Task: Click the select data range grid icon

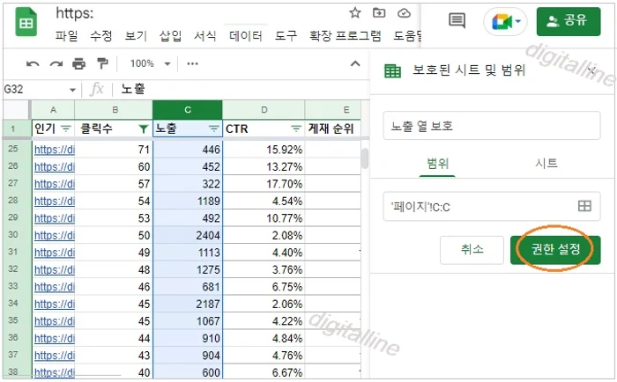Action: [x=584, y=206]
